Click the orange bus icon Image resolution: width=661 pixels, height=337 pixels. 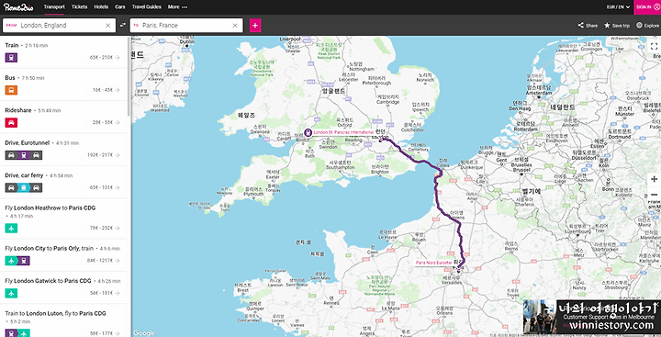click(11, 90)
